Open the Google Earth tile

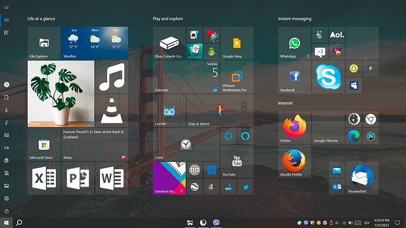tap(194, 187)
